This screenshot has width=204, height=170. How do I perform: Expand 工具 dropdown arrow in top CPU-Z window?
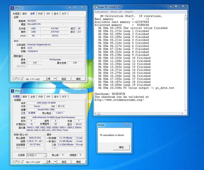55,79
